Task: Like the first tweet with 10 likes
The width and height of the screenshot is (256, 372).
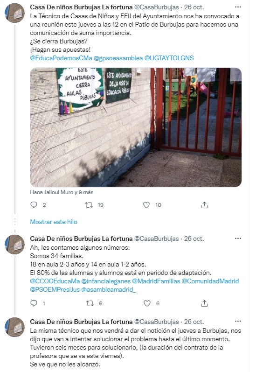Action: 146,205
